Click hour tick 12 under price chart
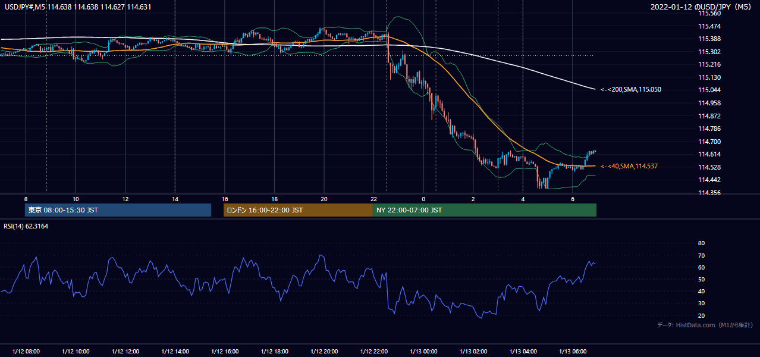The width and height of the screenshot is (760, 357). (x=125, y=199)
